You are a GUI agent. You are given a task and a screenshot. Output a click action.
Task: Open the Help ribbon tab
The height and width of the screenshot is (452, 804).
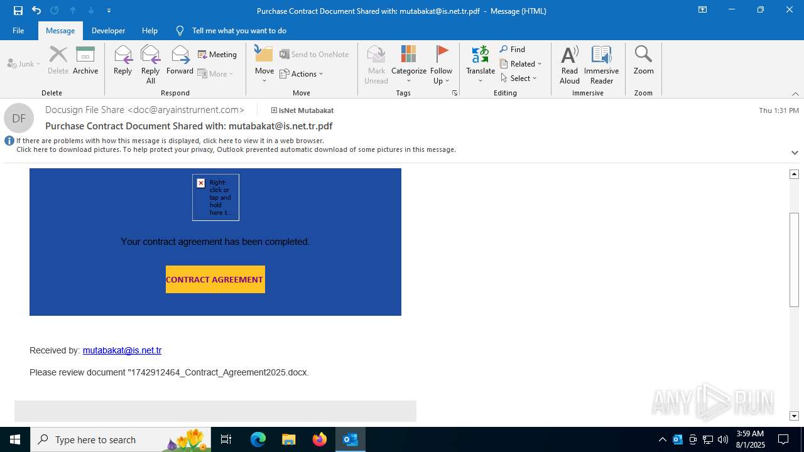149,31
